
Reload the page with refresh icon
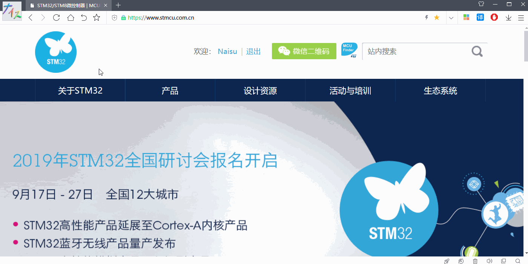pos(57,17)
